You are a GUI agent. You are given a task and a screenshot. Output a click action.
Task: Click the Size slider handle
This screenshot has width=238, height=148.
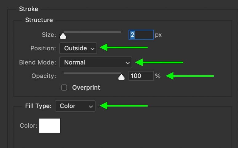[x=63, y=36]
